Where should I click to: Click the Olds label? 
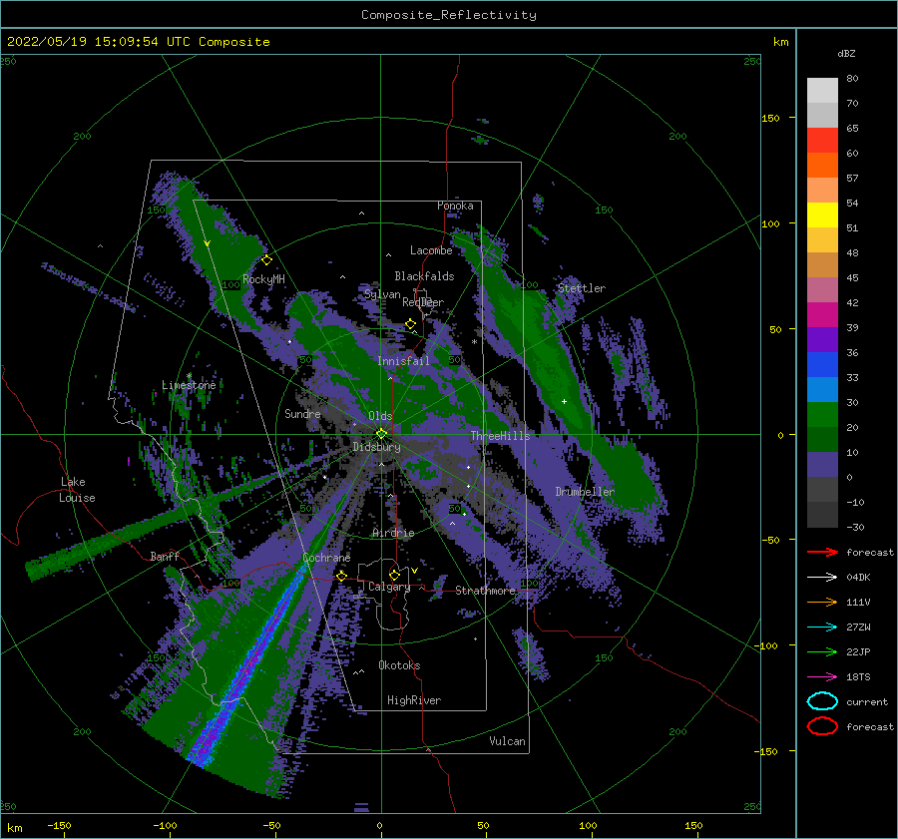click(380, 416)
